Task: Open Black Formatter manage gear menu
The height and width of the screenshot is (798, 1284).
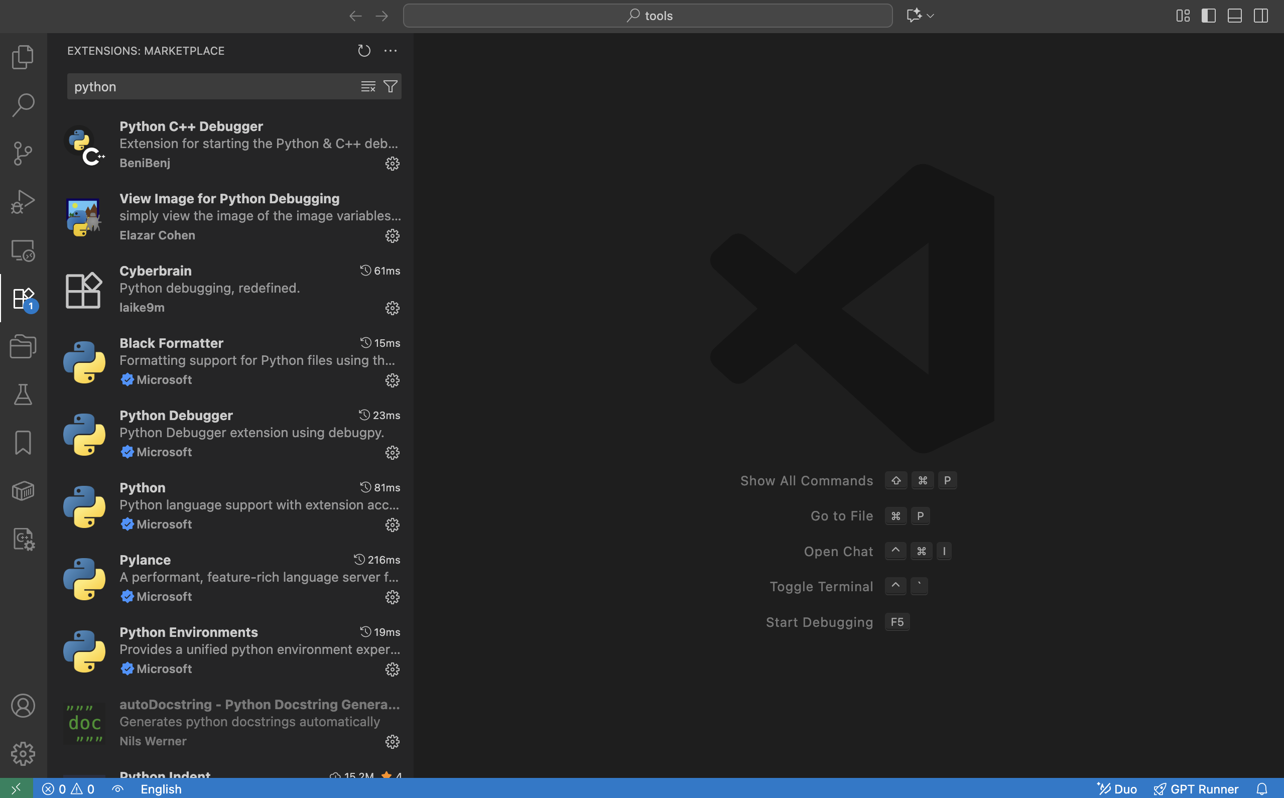Action: pyautogui.click(x=392, y=380)
